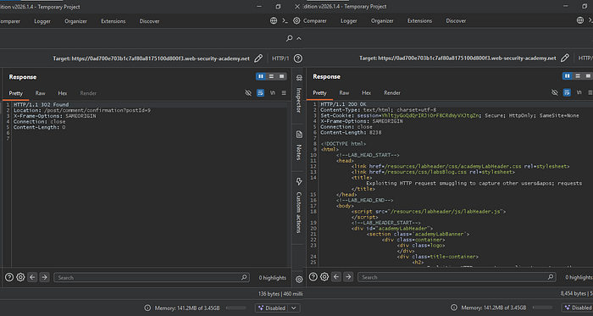
Task: Open Comparer tab in right window
Action: coord(315,21)
